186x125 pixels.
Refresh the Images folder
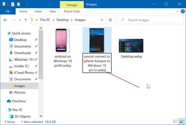click(x=110, y=20)
